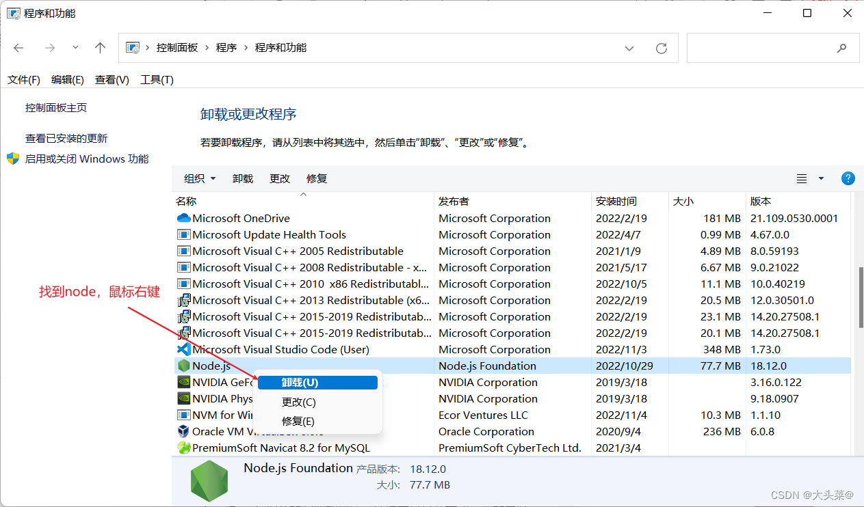Go back to previous location
Image resolution: width=864 pixels, height=507 pixels.
pos(18,48)
